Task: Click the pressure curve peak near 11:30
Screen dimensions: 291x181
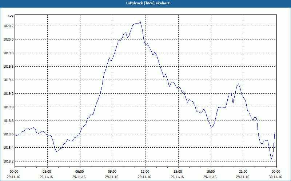Action: (x=140, y=22)
